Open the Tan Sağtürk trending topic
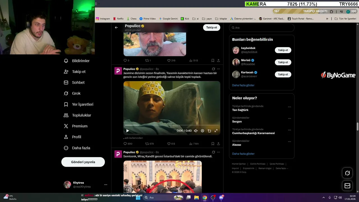The height and width of the screenshot is (202, 359). click(x=240, y=110)
